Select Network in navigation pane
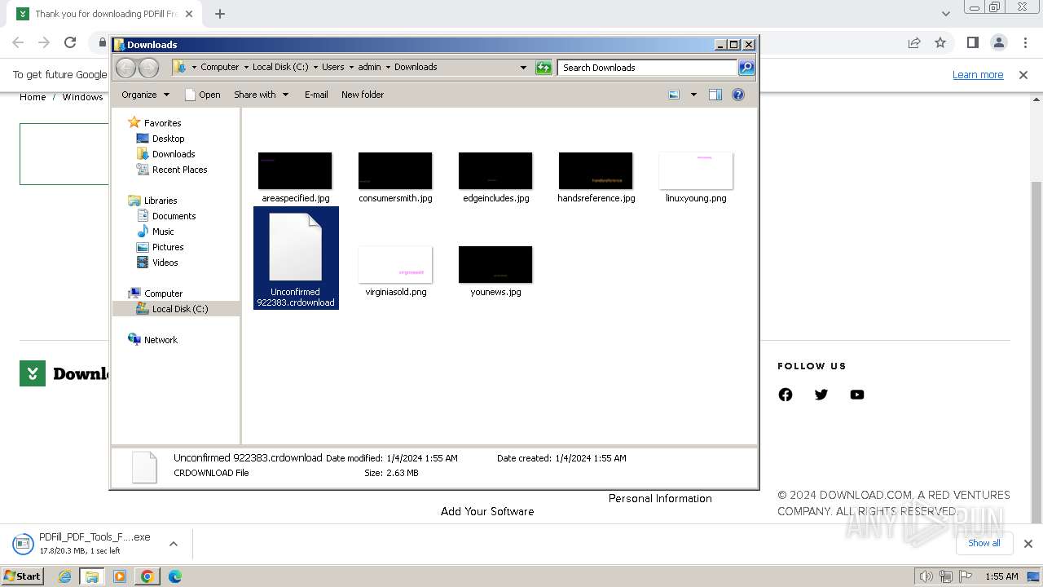Screen dimensions: 1043x587 pyautogui.click(x=161, y=340)
